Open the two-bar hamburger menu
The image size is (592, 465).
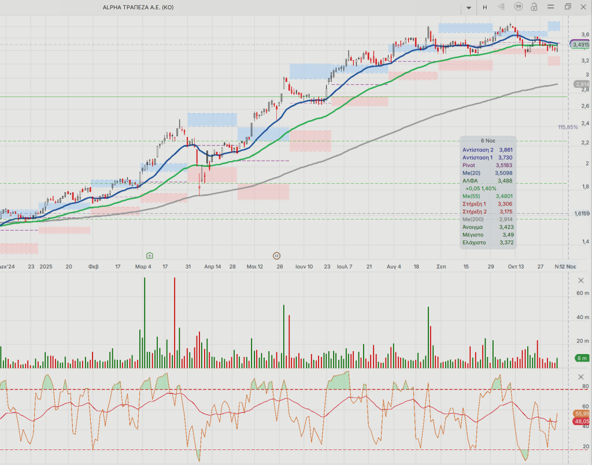551,7
